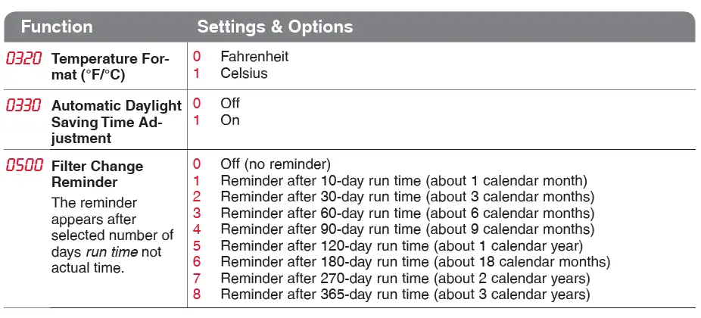Click the Automatic Daylight Saving Time label
This screenshot has width=701, height=318.
(117, 122)
